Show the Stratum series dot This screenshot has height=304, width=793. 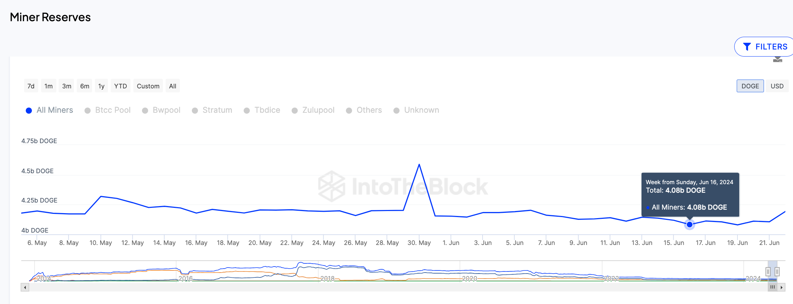click(x=195, y=111)
